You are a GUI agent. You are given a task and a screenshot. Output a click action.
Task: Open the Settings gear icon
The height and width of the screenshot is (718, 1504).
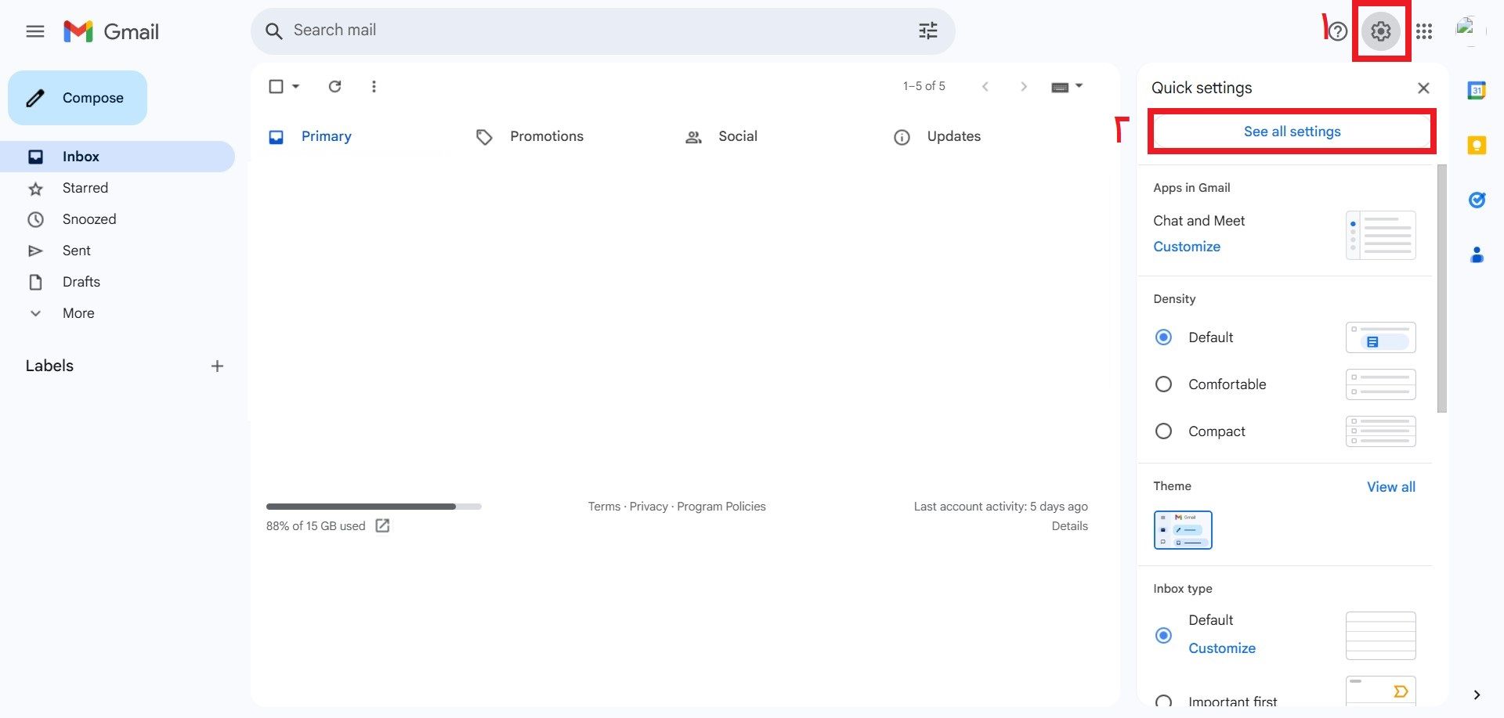tap(1380, 31)
